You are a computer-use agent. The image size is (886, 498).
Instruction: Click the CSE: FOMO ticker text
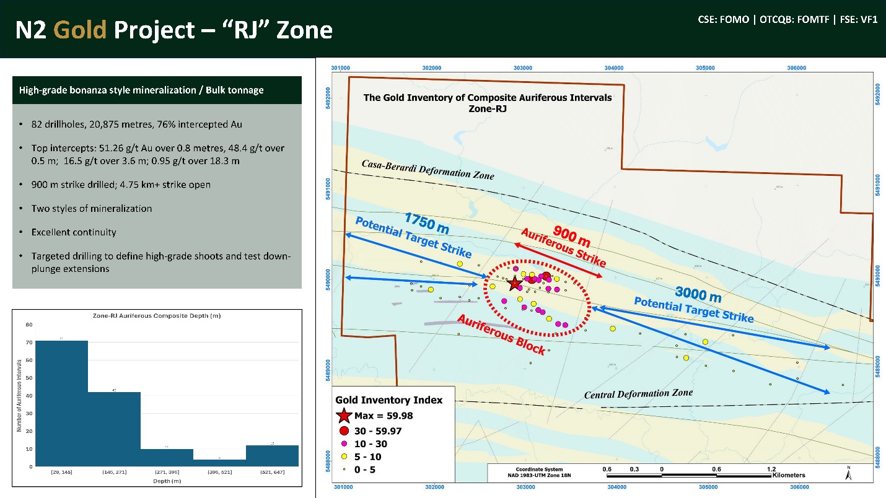tap(722, 19)
